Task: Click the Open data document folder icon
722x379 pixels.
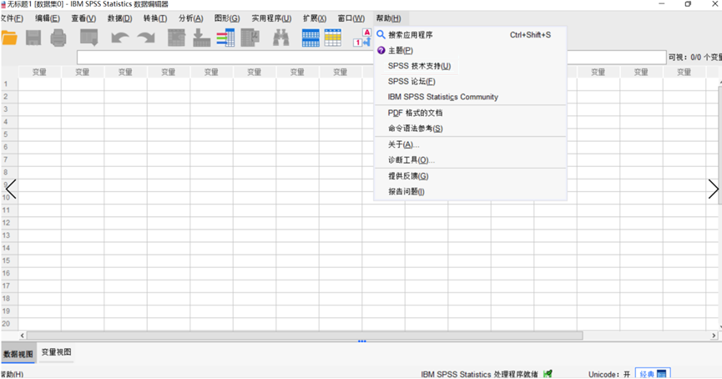Action: point(8,38)
